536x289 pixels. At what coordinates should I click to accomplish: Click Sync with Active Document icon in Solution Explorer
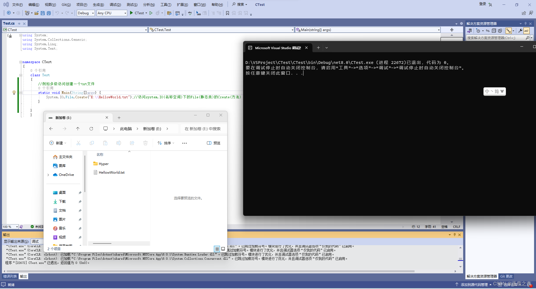click(x=488, y=31)
